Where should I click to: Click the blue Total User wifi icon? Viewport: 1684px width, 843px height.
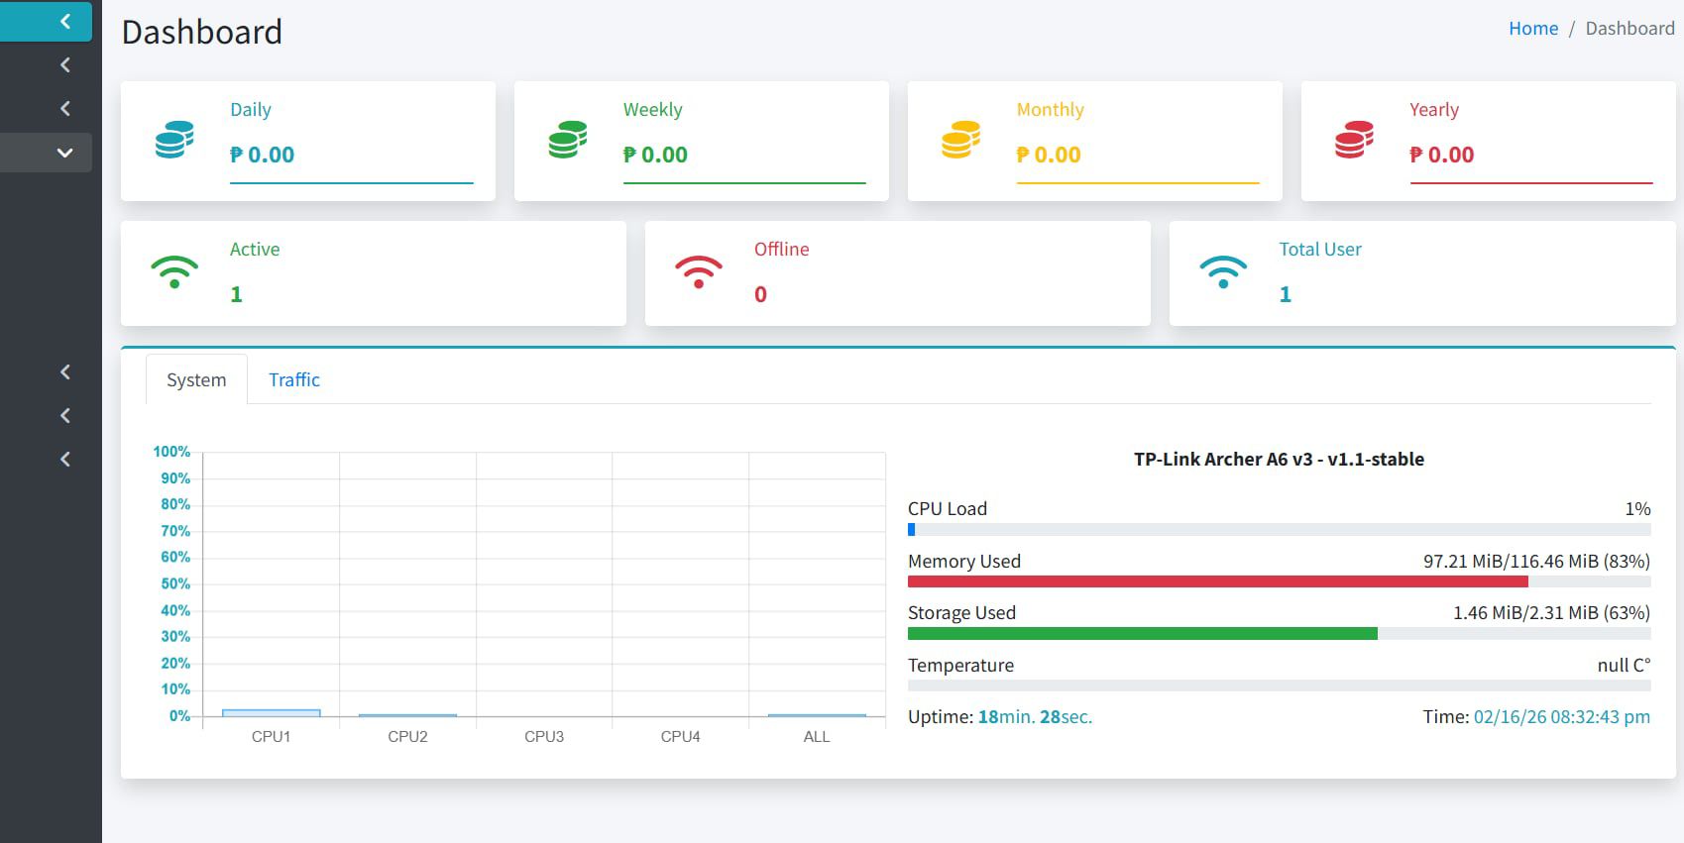[1223, 272]
